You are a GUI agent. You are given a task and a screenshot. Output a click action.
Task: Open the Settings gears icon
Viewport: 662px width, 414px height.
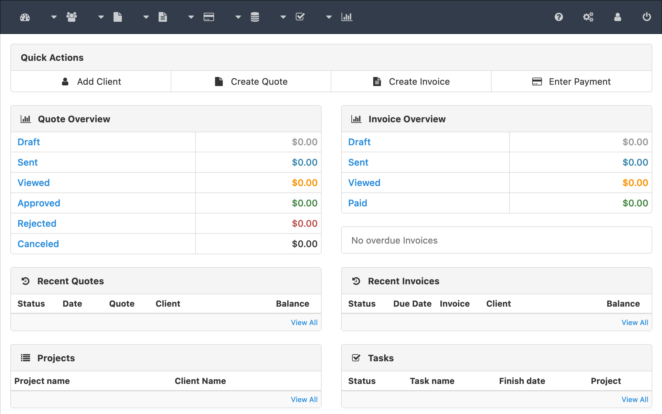[588, 17]
